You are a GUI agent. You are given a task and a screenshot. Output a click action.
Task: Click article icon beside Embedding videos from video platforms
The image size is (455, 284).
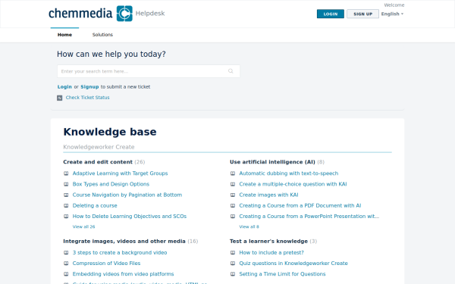coord(66,274)
